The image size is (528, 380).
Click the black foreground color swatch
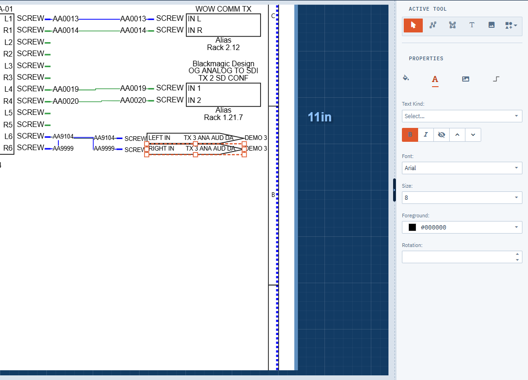tap(412, 227)
